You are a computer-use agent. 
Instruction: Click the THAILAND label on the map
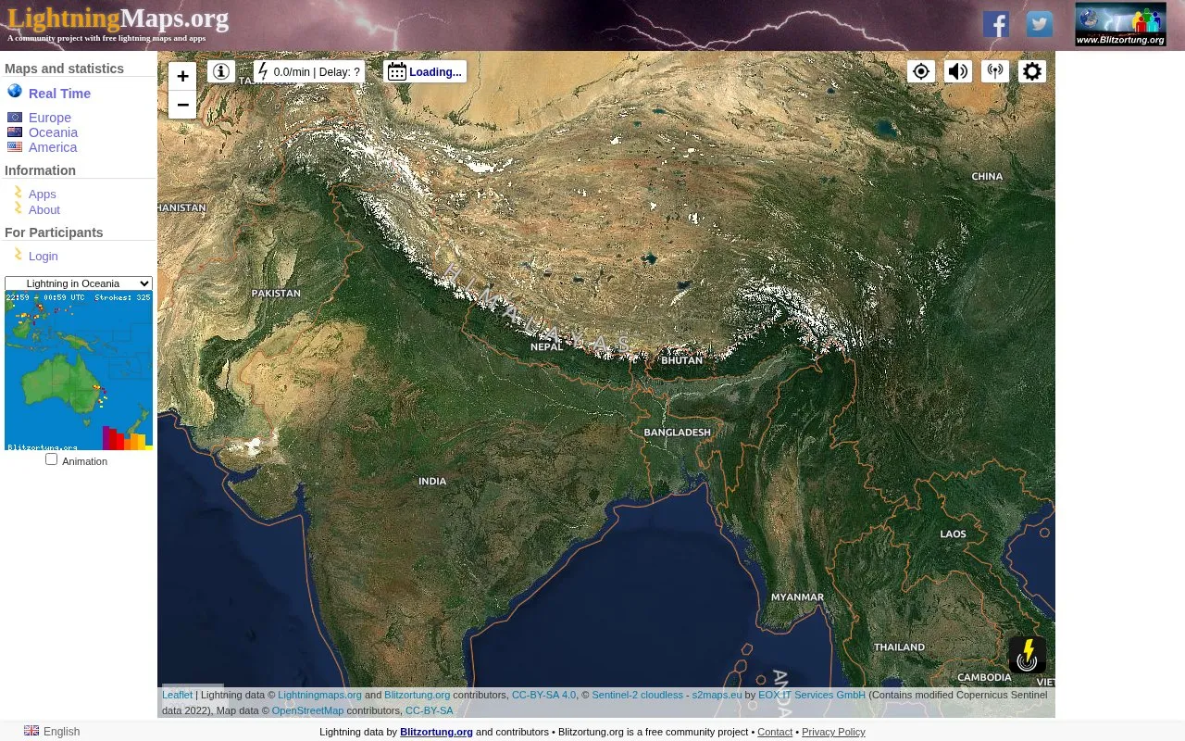(x=899, y=647)
